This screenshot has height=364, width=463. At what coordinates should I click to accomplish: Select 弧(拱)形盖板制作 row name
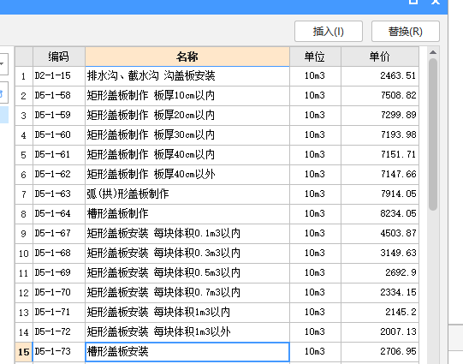187,194
